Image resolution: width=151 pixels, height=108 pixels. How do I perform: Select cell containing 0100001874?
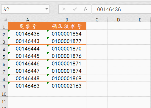point(67,71)
